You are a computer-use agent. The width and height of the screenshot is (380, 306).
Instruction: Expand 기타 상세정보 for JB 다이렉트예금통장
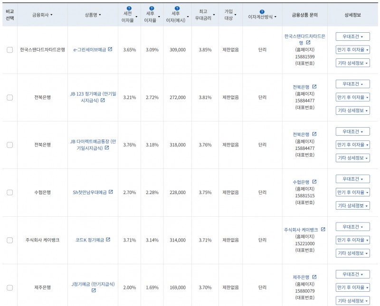click(352, 158)
